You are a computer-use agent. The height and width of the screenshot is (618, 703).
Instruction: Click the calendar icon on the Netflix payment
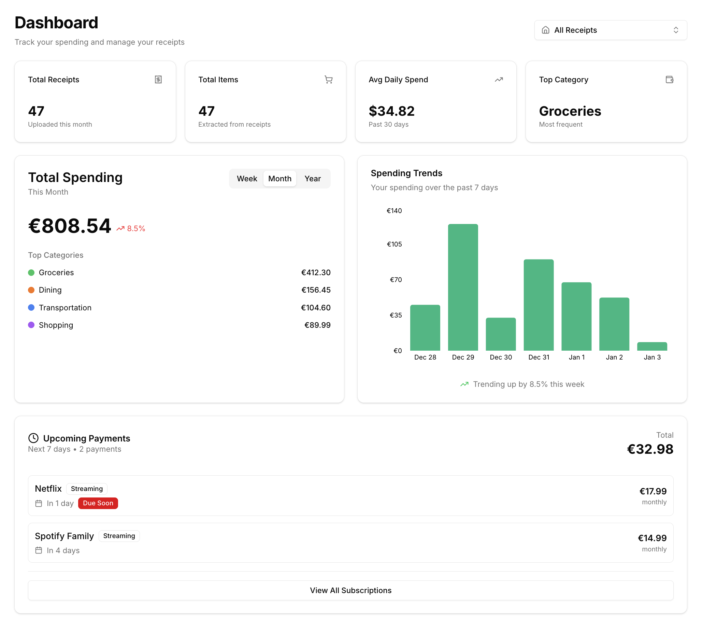pyautogui.click(x=39, y=503)
